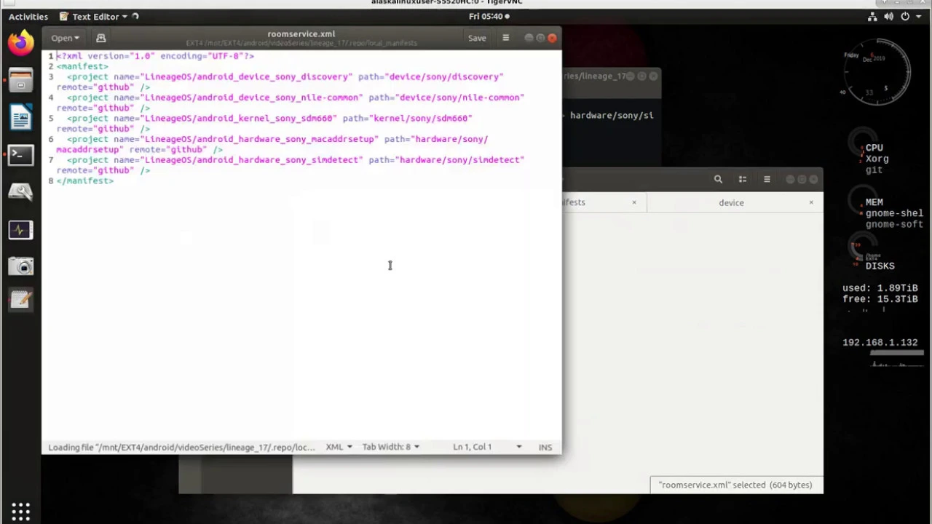Show Applications grid in dock
The width and height of the screenshot is (932, 524).
[x=20, y=511]
